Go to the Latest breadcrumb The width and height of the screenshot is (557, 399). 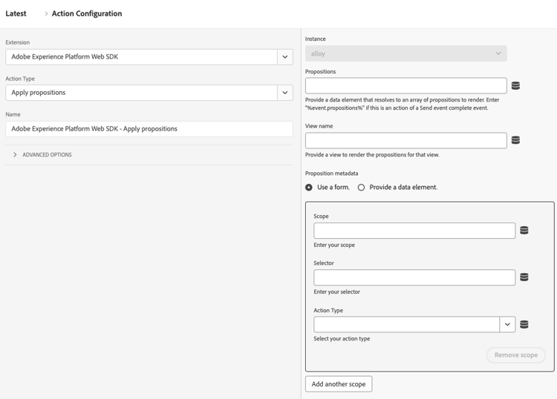16,13
